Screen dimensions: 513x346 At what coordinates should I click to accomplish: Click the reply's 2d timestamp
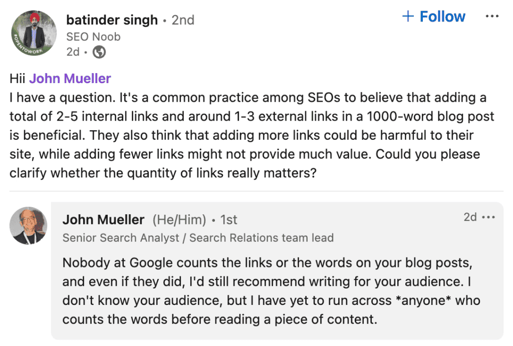(470, 216)
